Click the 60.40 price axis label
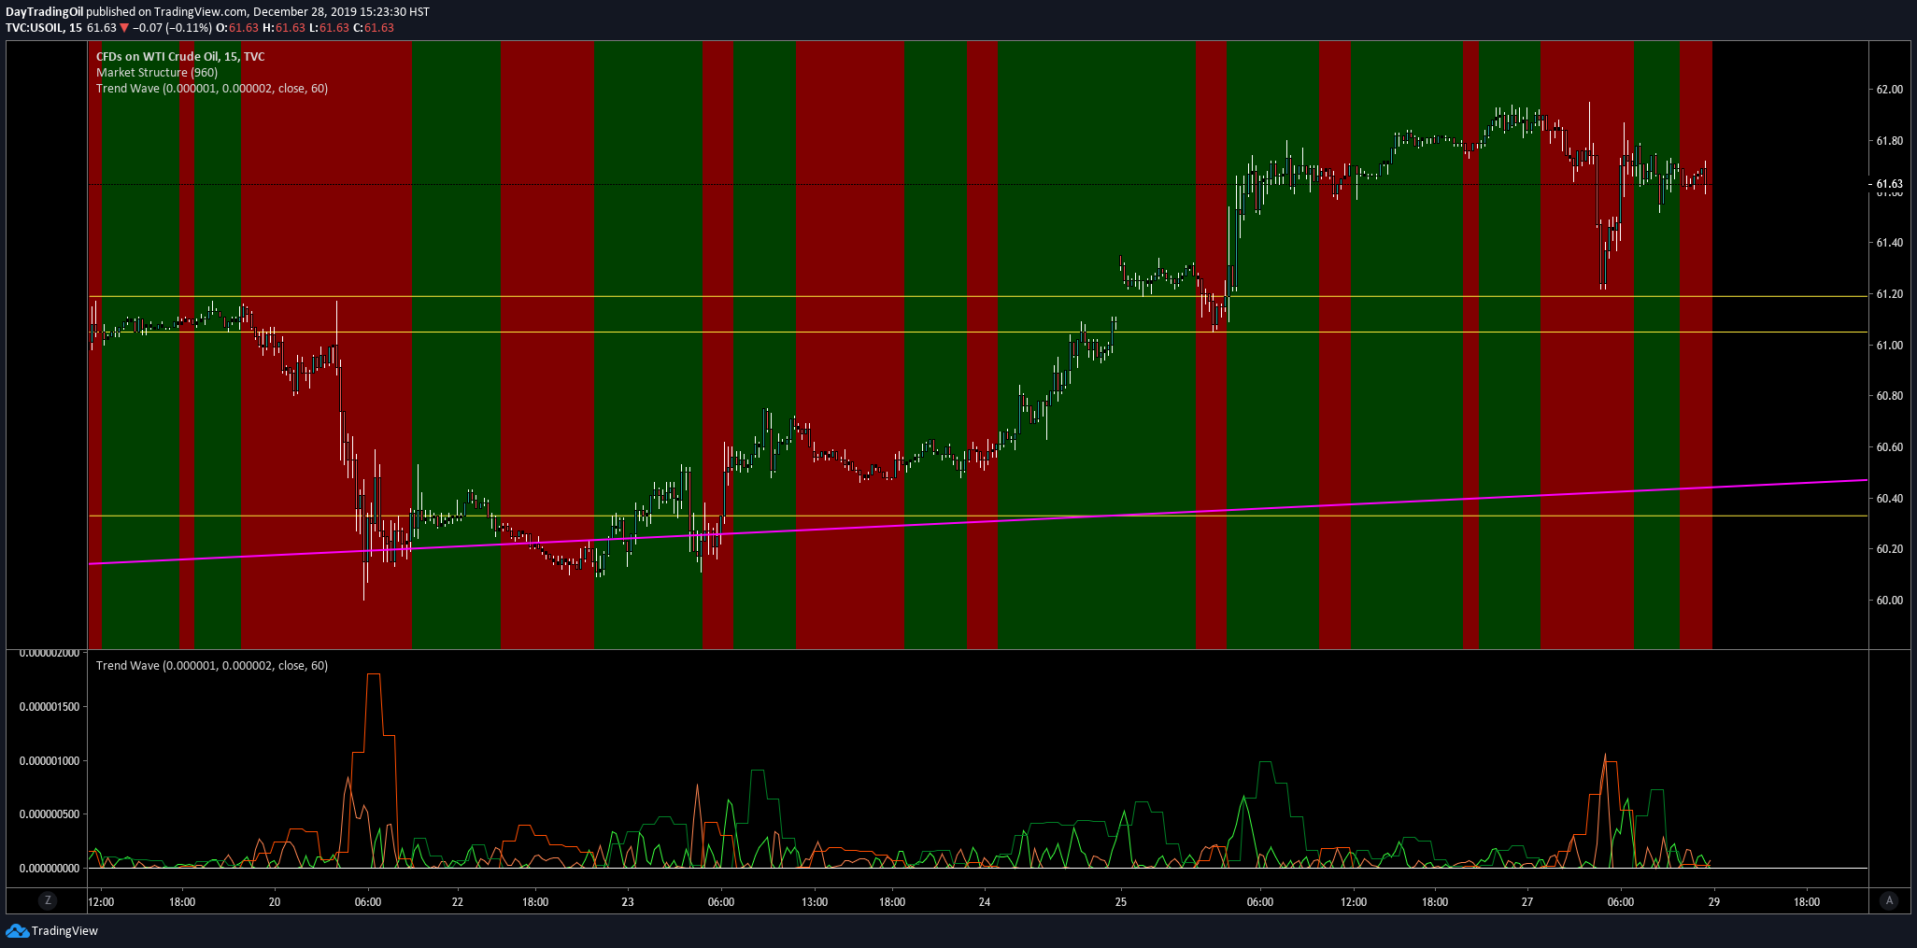 [x=1890, y=499]
